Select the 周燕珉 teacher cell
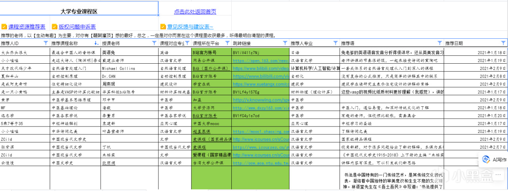508x191 pixels. click(129, 84)
